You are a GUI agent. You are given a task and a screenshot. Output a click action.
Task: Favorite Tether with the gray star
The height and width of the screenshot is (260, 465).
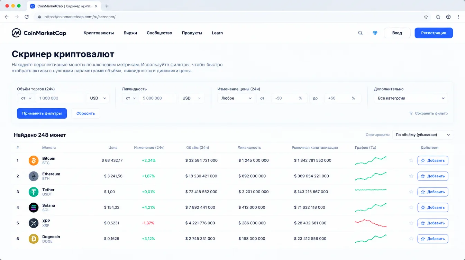pos(411,192)
